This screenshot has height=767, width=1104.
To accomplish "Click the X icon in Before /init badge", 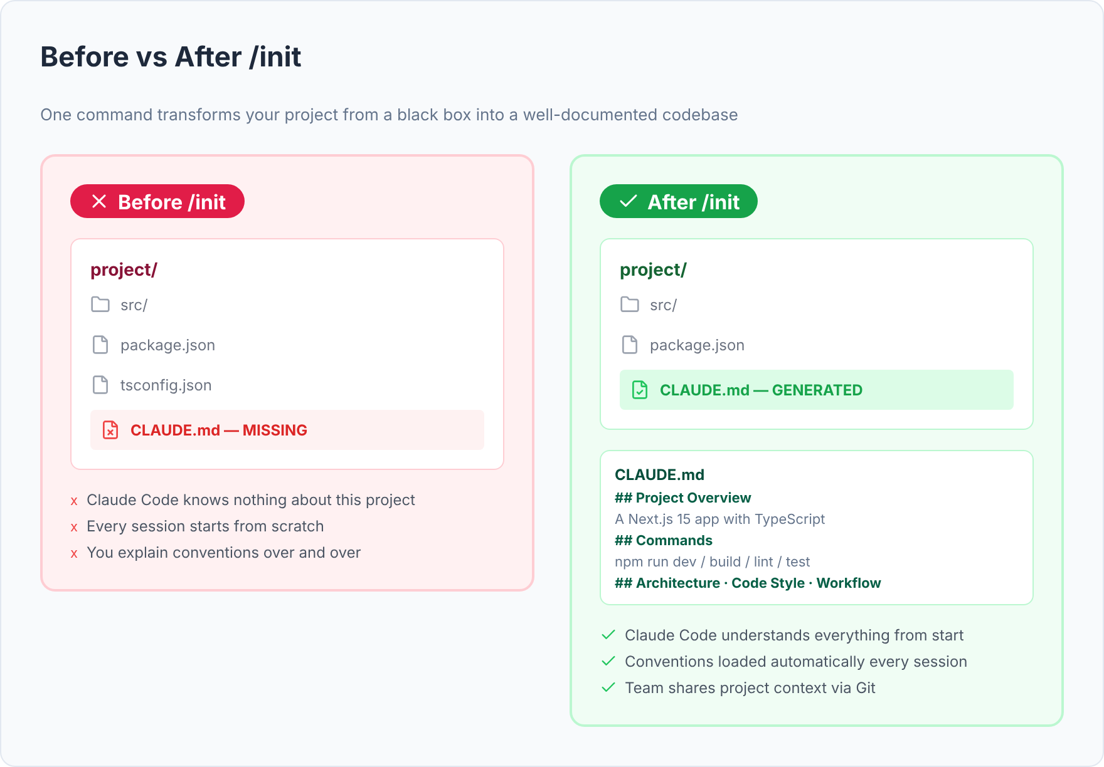I will pos(99,201).
